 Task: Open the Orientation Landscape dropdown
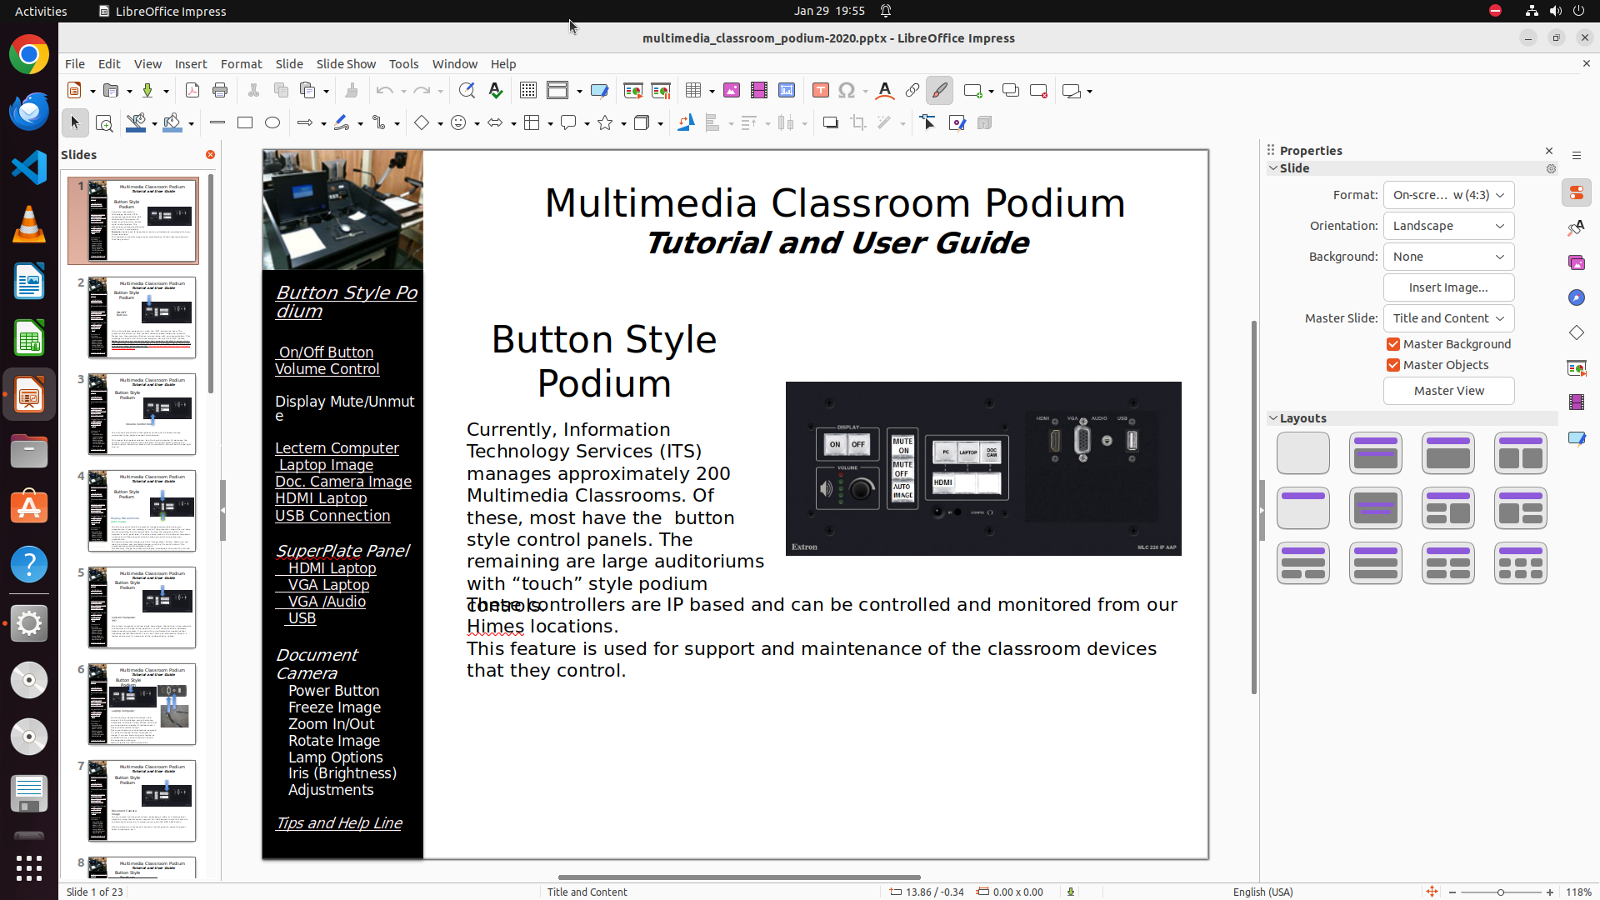coord(1448,226)
